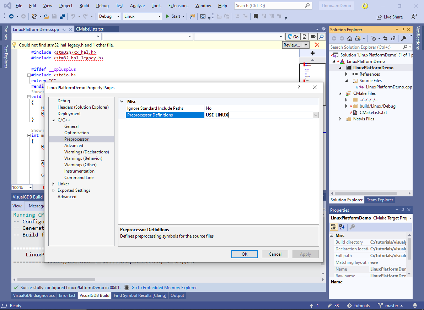Click Collapse All icon in Solution Explorer

tap(393, 38)
